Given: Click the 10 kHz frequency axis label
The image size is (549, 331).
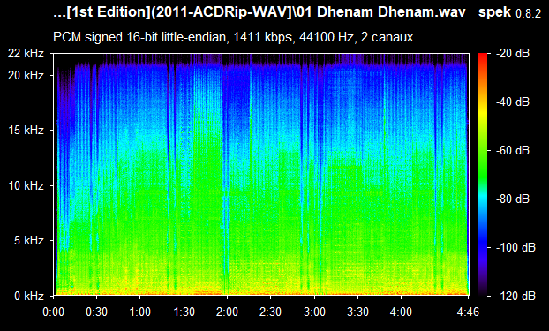Looking at the screenshot, I should 26,185.
